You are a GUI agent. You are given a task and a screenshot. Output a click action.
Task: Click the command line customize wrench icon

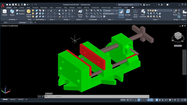pyautogui.click(x=43, y=97)
